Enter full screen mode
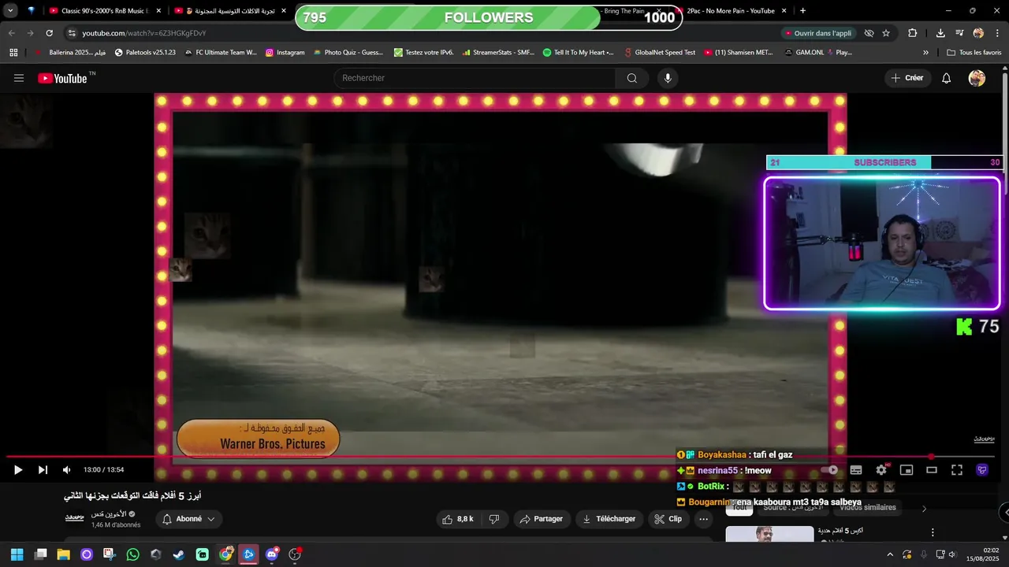 point(957,470)
